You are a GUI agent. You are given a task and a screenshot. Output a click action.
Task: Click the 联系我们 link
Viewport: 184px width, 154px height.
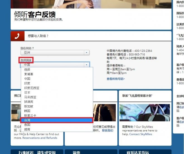pos(108,130)
